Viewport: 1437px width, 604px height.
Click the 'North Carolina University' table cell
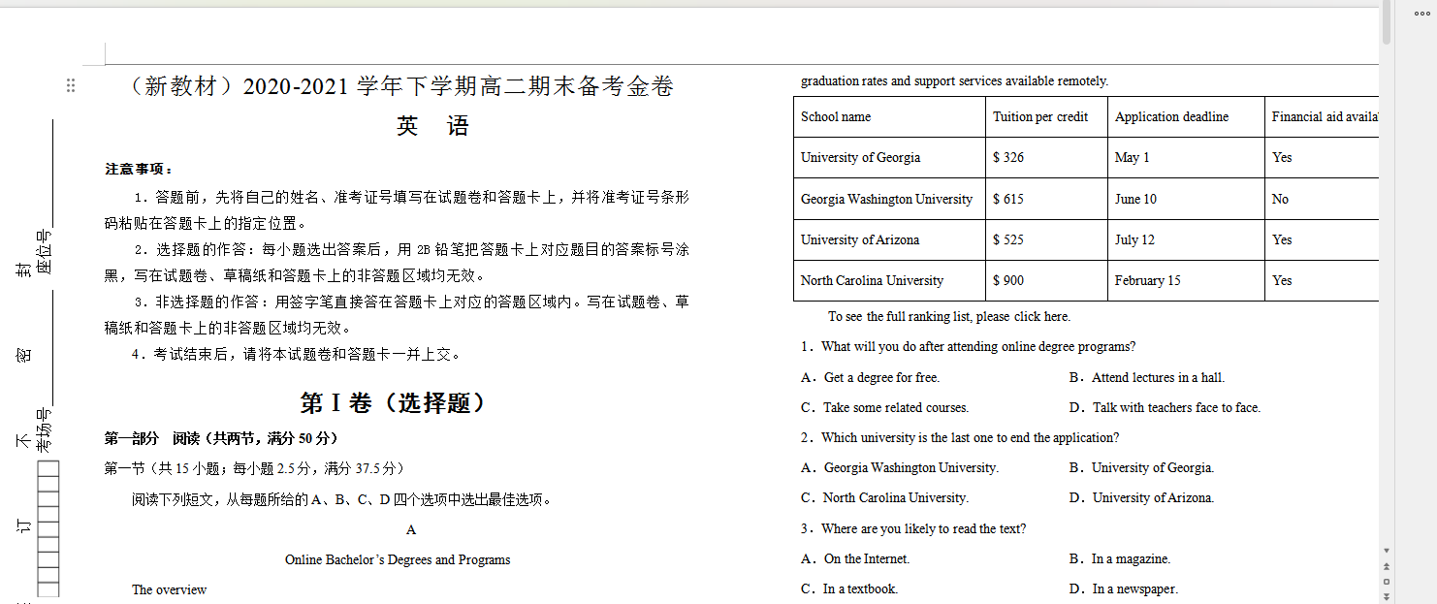coord(889,280)
